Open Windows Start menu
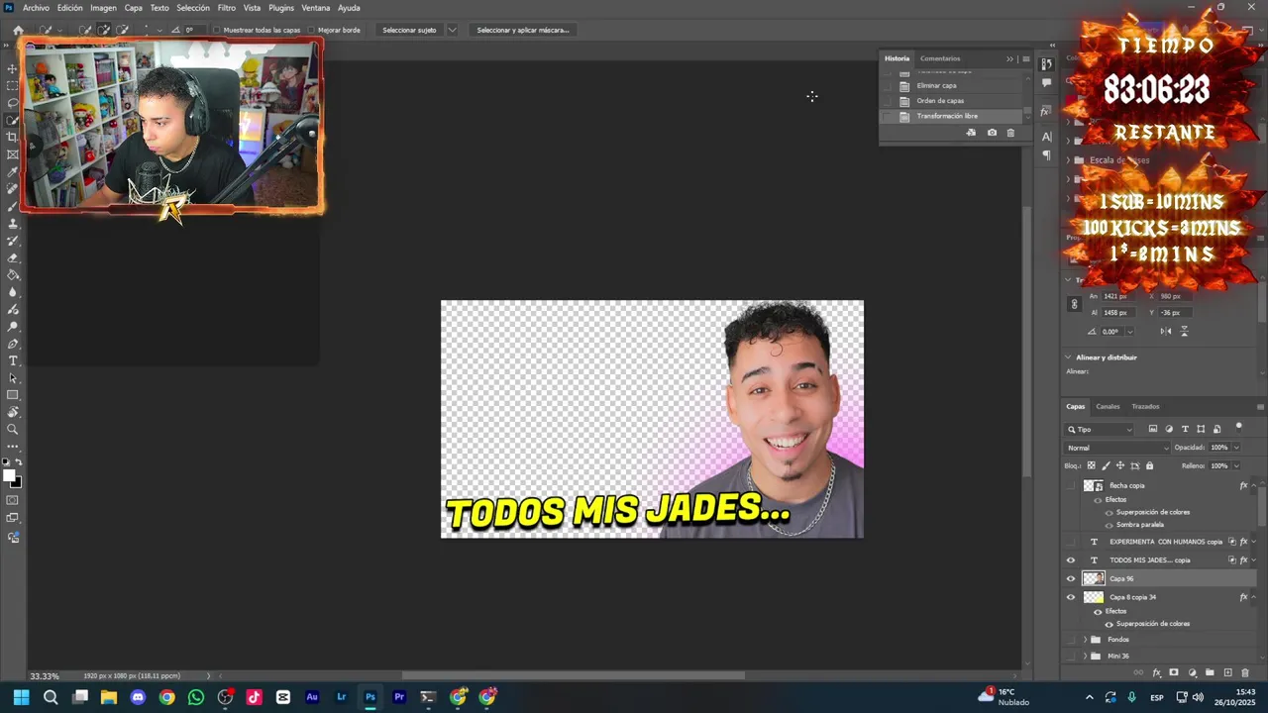The height and width of the screenshot is (713, 1268). [21, 697]
